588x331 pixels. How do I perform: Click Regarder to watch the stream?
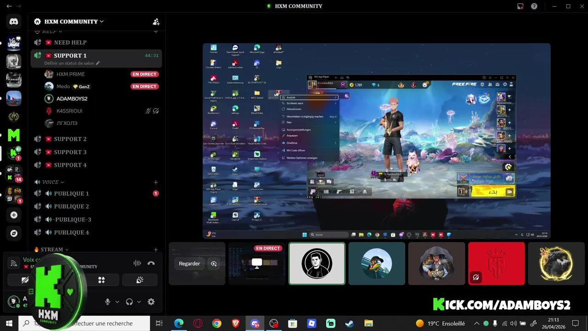tap(189, 264)
